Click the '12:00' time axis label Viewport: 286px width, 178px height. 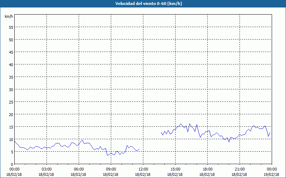[143, 169]
